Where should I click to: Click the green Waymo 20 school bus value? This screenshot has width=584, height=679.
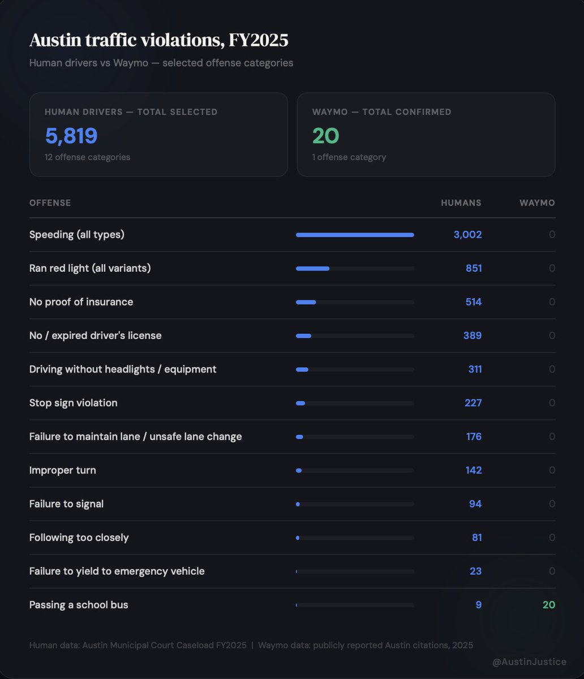pyautogui.click(x=548, y=605)
